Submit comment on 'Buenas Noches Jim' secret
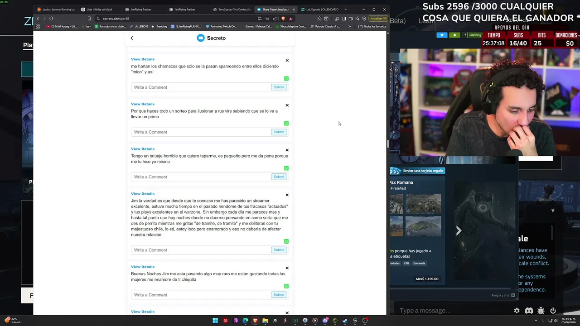The width and height of the screenshot is (580, 326). 279,295
